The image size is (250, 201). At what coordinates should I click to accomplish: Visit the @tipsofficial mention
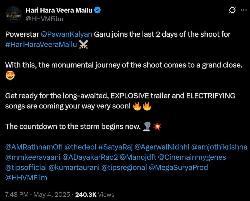click(x=26, y=167)
